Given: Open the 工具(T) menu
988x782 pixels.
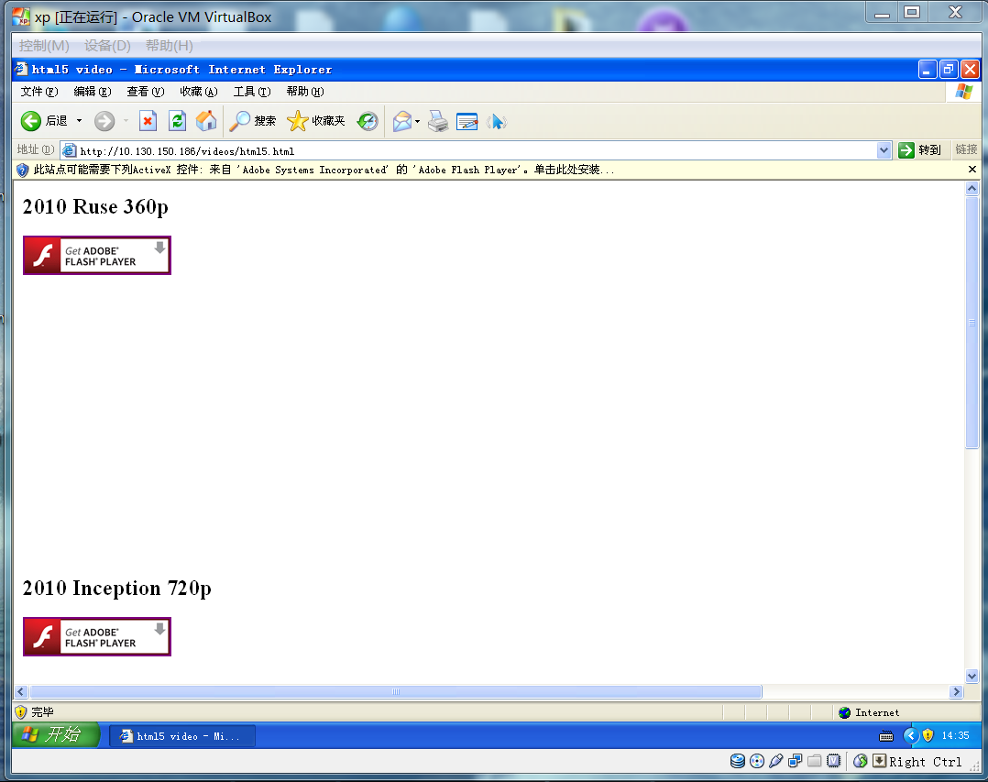Looking at the screenshot, I should (252, 92).
